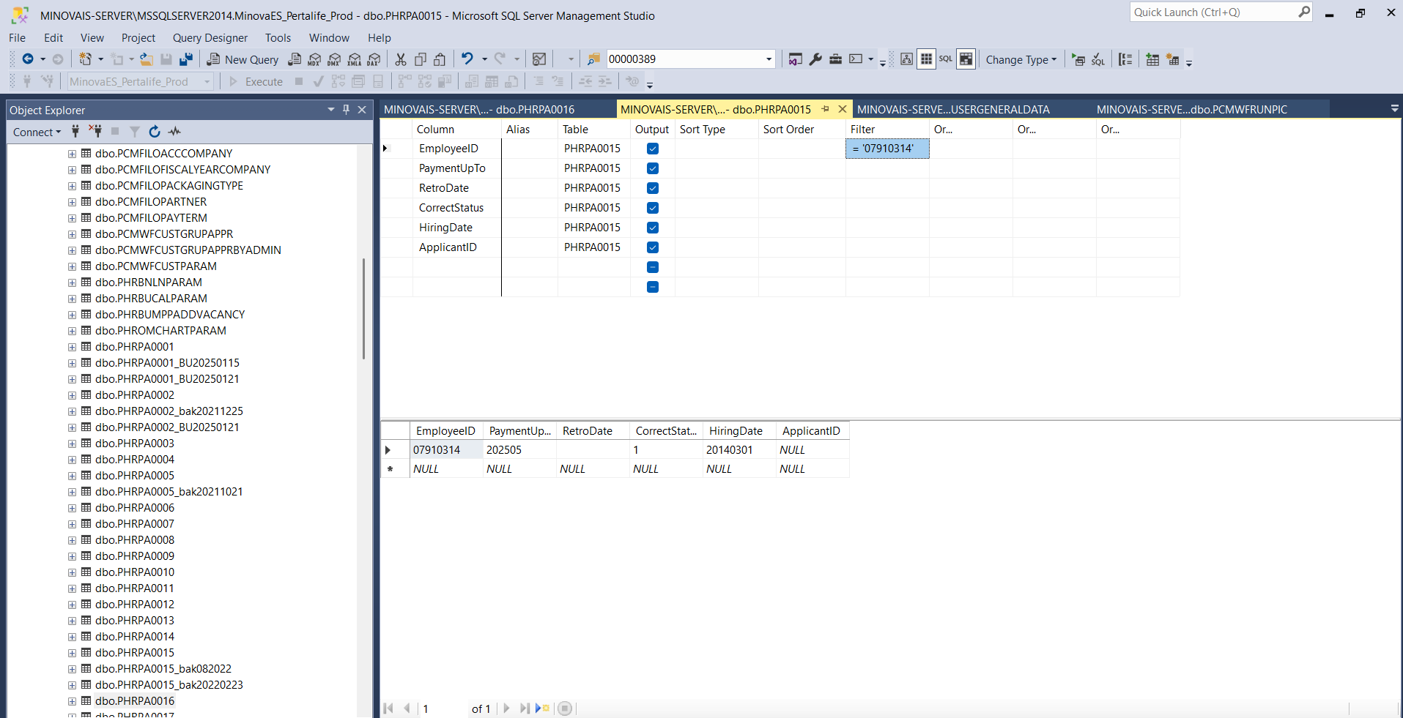
Task: Click the Toolbox briefcase icon
Action: [x=835, y=59]
